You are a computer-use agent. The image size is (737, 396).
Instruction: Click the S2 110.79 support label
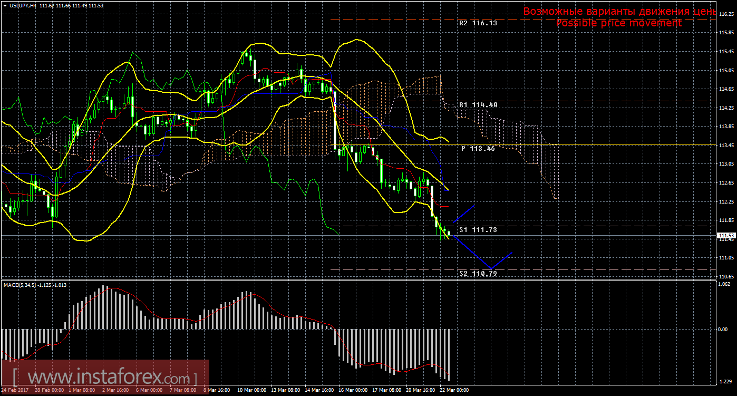[x=478, y=273]
